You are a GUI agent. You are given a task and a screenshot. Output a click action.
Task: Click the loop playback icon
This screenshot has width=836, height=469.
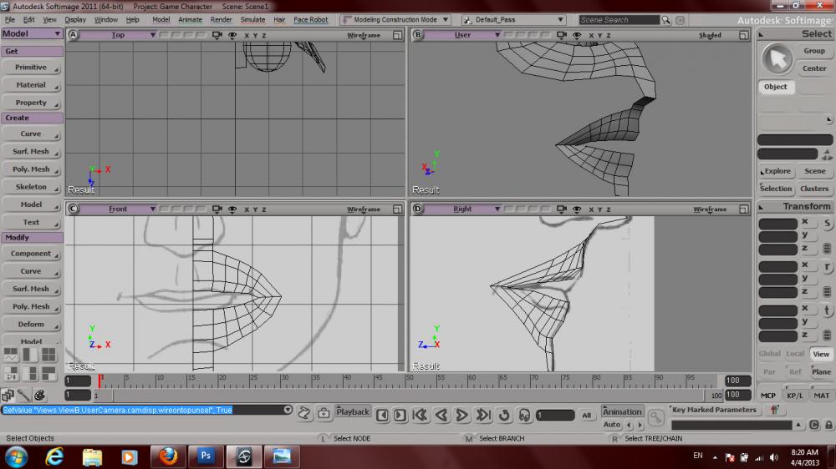click(x=504, y=415)
